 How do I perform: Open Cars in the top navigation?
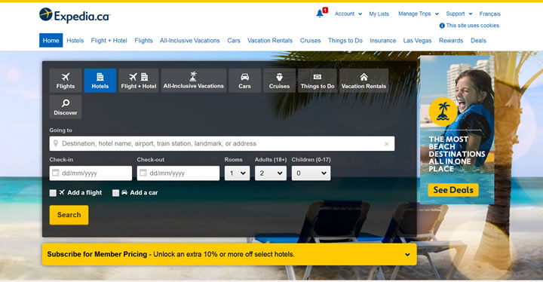234,41
